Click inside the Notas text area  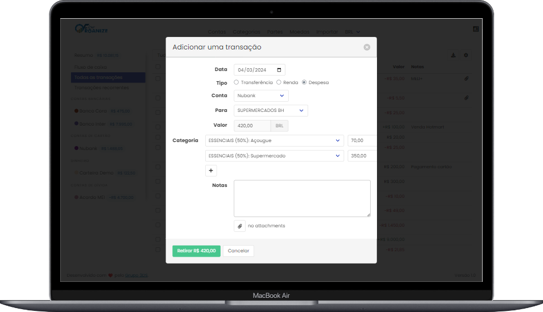(302, 198)
